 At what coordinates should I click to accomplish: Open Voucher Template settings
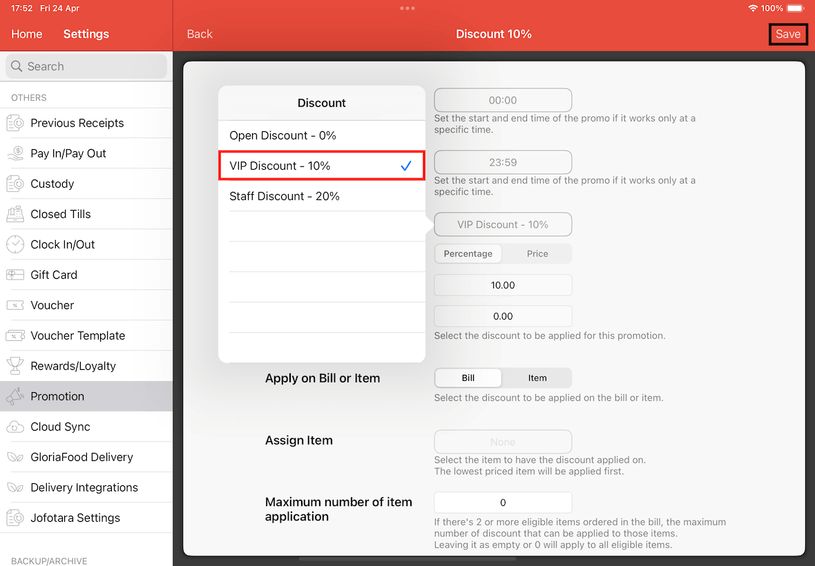coord(86,335)
